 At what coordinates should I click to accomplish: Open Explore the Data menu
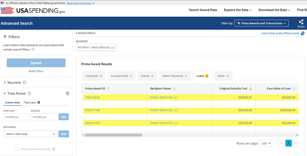238,10
